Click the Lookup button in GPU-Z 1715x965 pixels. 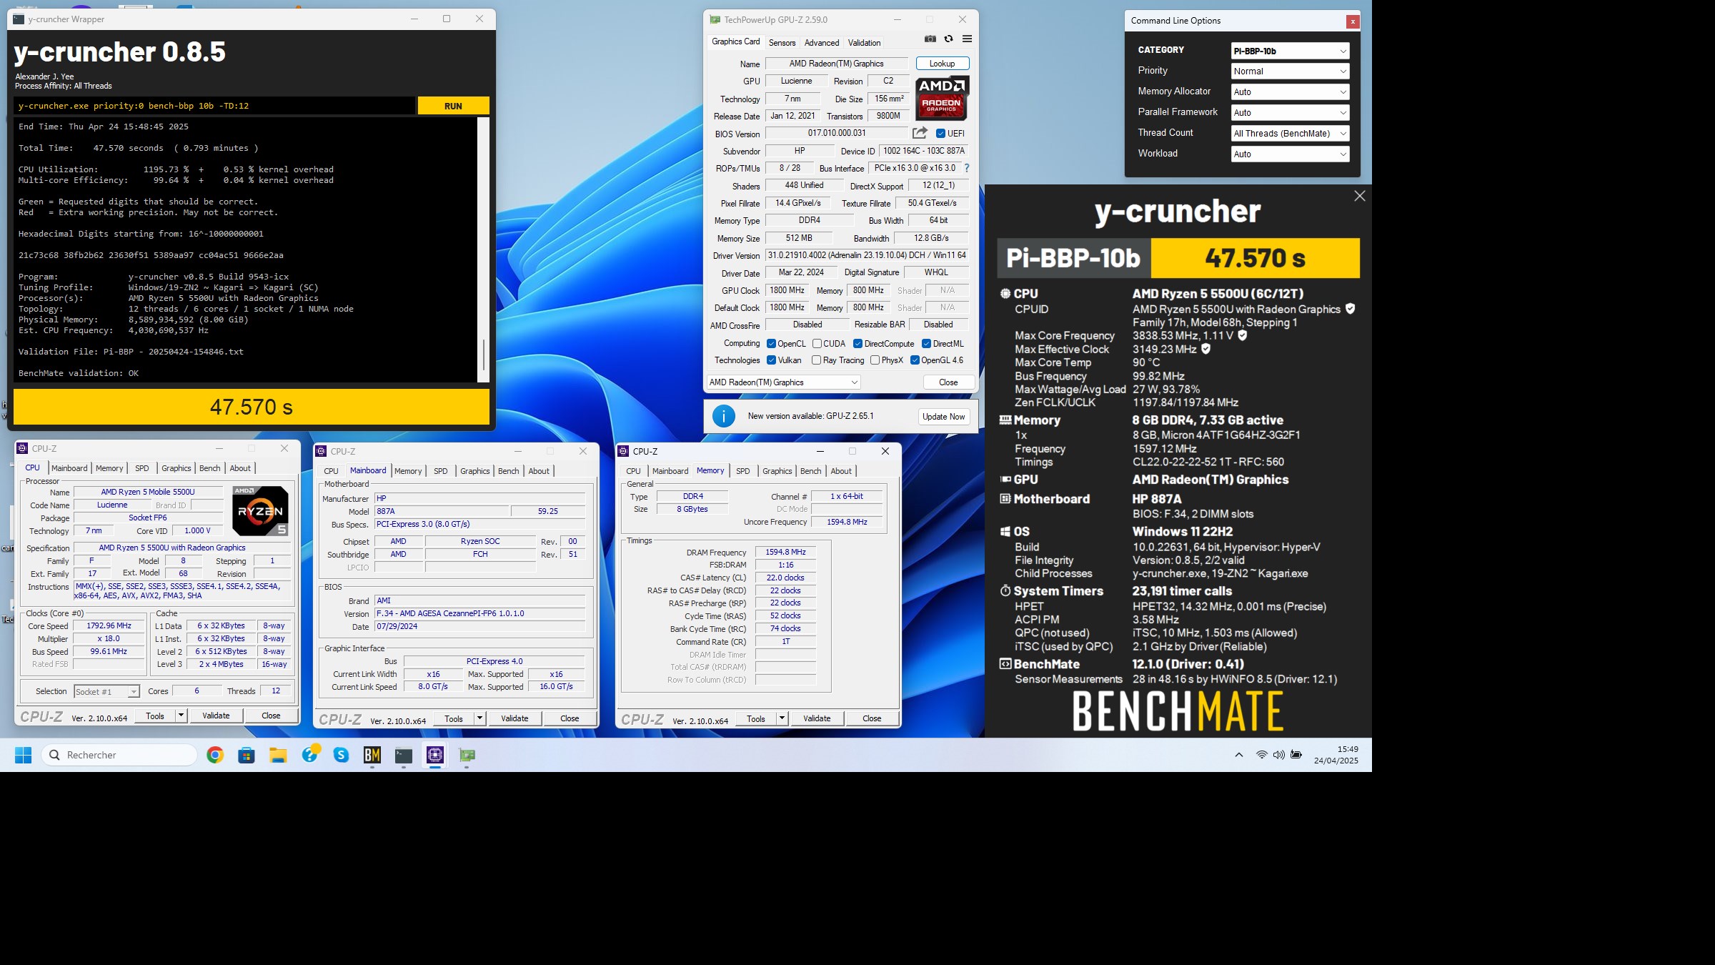(x=942, y=64)
